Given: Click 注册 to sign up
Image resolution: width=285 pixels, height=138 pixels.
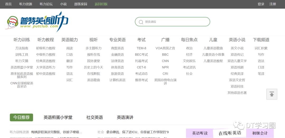Looking at the screenshot, I should point(273,4).
